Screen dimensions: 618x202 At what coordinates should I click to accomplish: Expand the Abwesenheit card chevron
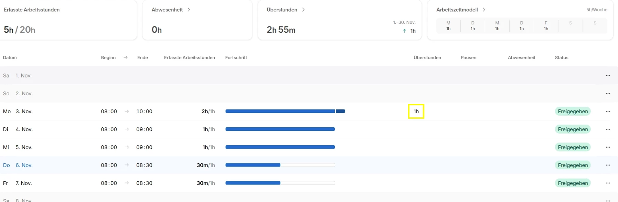189,10
